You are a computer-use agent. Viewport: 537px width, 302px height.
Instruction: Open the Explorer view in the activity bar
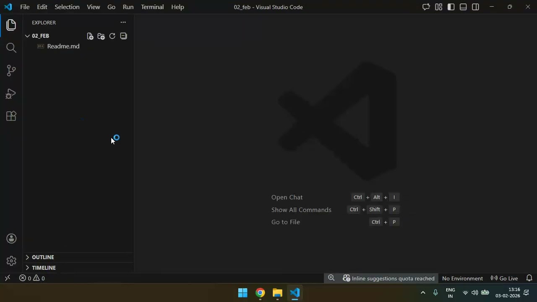click(x=11, y=25)
